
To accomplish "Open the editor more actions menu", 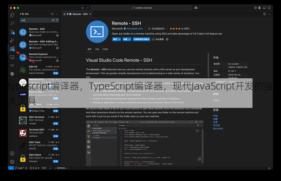I will coord(269,14).
